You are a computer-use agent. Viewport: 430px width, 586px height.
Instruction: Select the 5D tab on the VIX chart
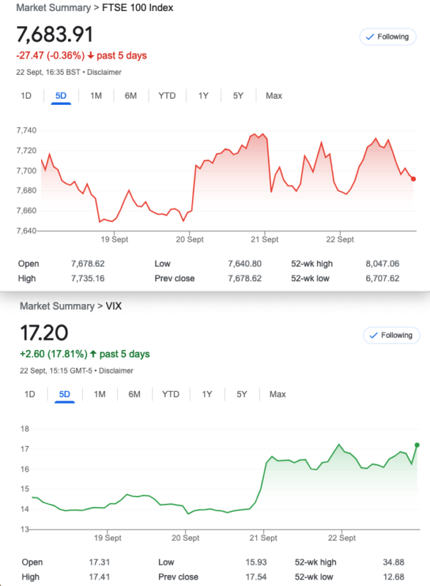coord(64,394)
